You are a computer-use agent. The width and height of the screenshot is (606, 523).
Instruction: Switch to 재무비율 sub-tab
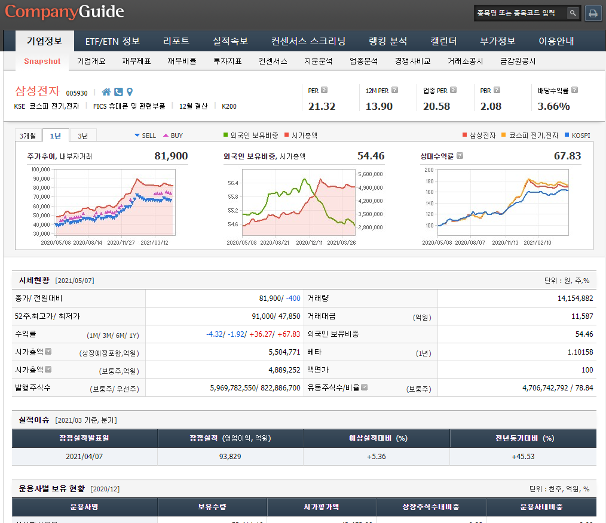tap(182, 61)
